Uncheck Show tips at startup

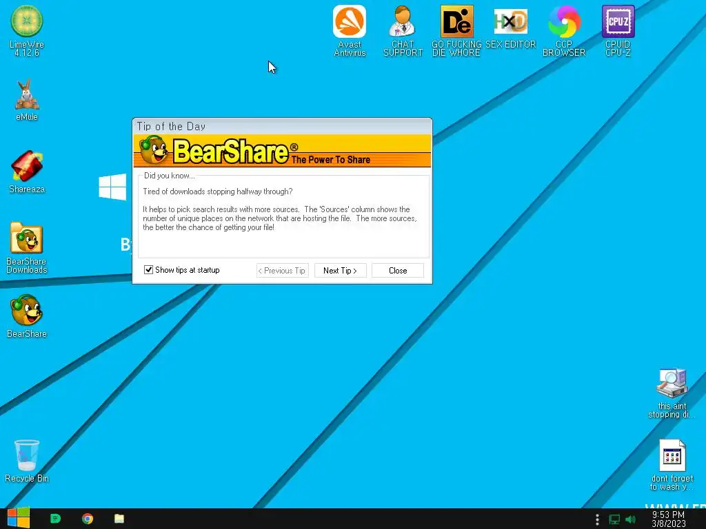click(148, 269)
